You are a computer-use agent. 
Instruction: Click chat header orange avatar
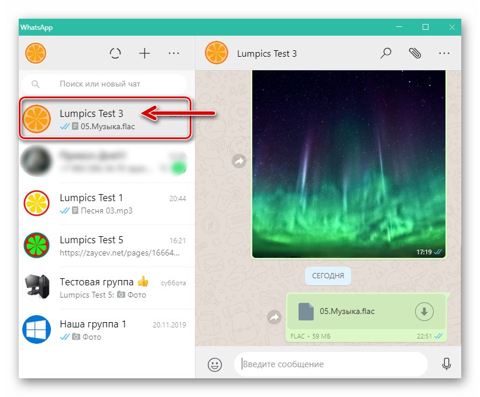(x=217, y=53)
